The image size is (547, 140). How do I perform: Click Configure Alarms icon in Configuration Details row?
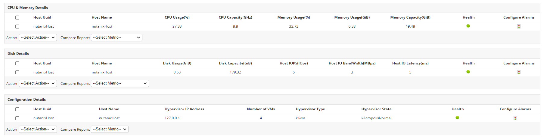pos(515,118)
